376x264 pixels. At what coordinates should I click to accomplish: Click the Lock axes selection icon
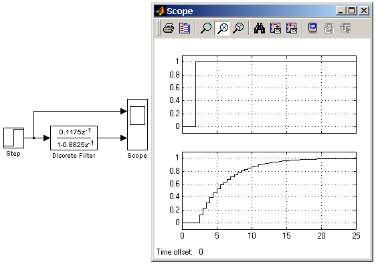pyautogui.click(x=329, y=28)
